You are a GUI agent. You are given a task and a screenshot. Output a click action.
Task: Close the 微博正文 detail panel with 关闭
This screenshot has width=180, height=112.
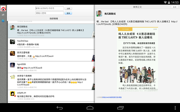click(175, 7)
